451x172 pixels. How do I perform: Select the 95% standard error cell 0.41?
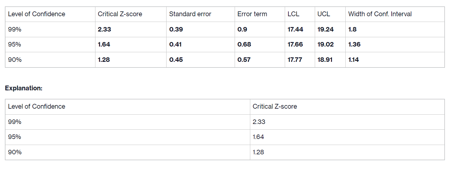coord(176,44)
